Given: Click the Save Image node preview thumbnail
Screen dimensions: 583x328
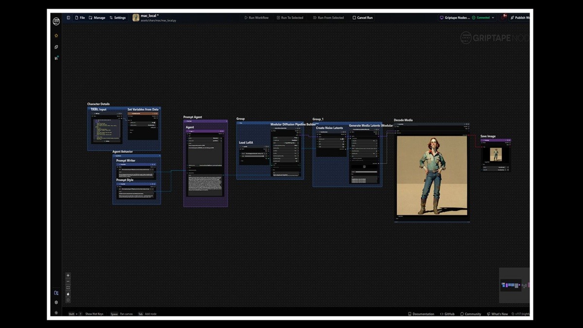Looking at the screenshot, I should pos(496,155).
